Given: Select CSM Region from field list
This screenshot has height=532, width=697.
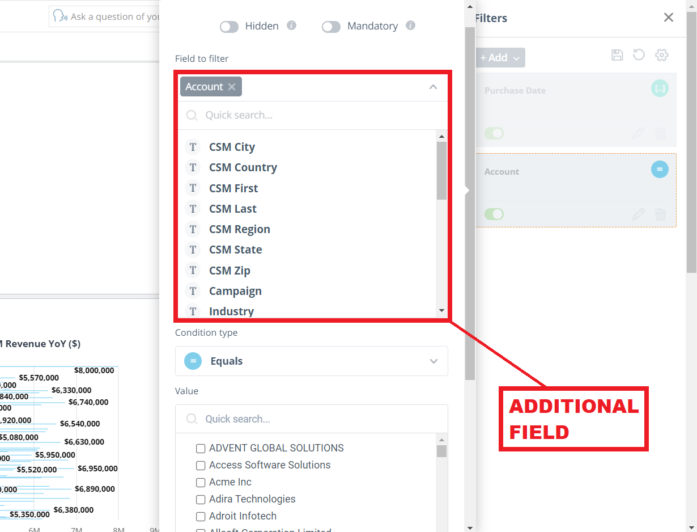Looking at the screenshot, I should coord(239,229).
